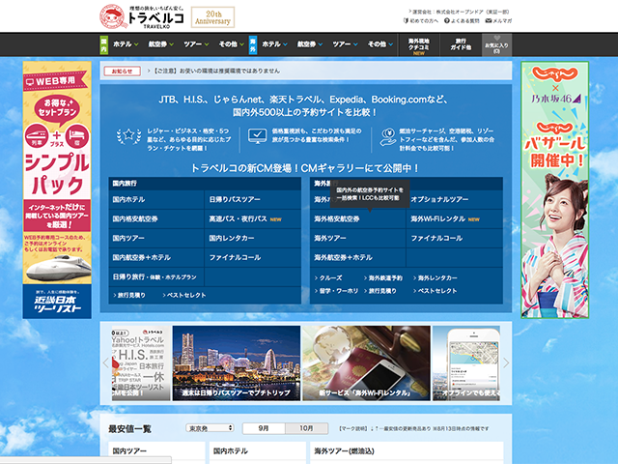The image size is (618, 464).
Task: Select 国内ツアー in the domestic travel panel
Action: [156, 239]
